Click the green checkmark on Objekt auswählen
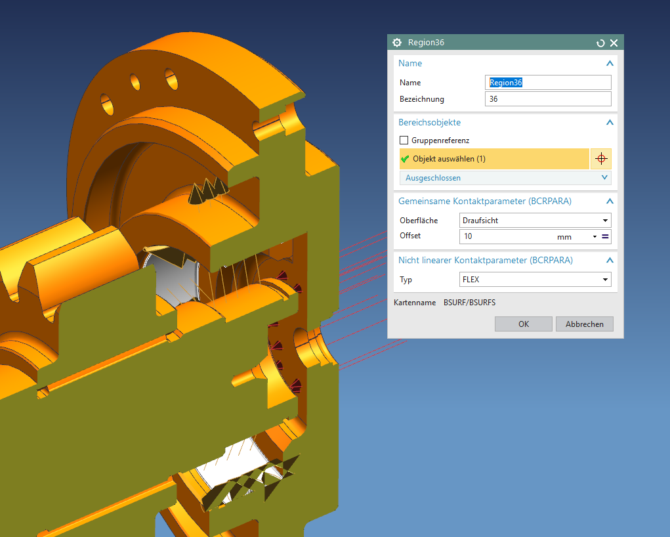Image resolution: width=670 pixels, height=537 pixels. click(x=406, y=158)
